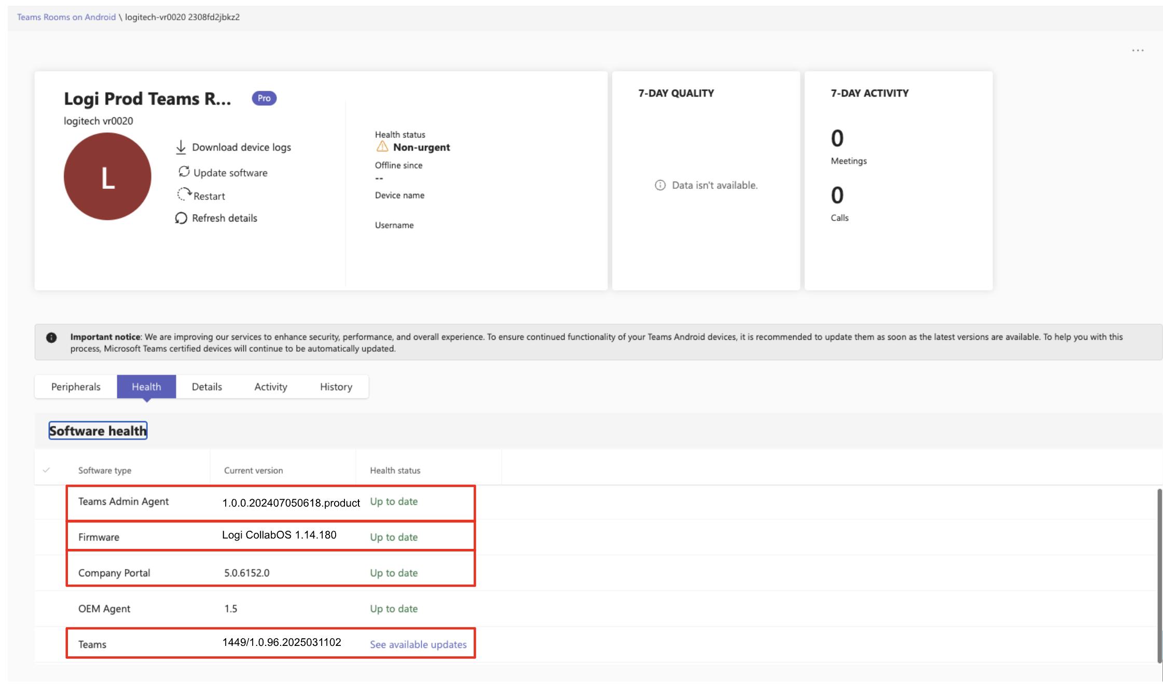Image resolution: width=1163 pixels, height=690 pixels.
Task: Click the Non-urgent warning triangle icon
Action: coord(382,147)
